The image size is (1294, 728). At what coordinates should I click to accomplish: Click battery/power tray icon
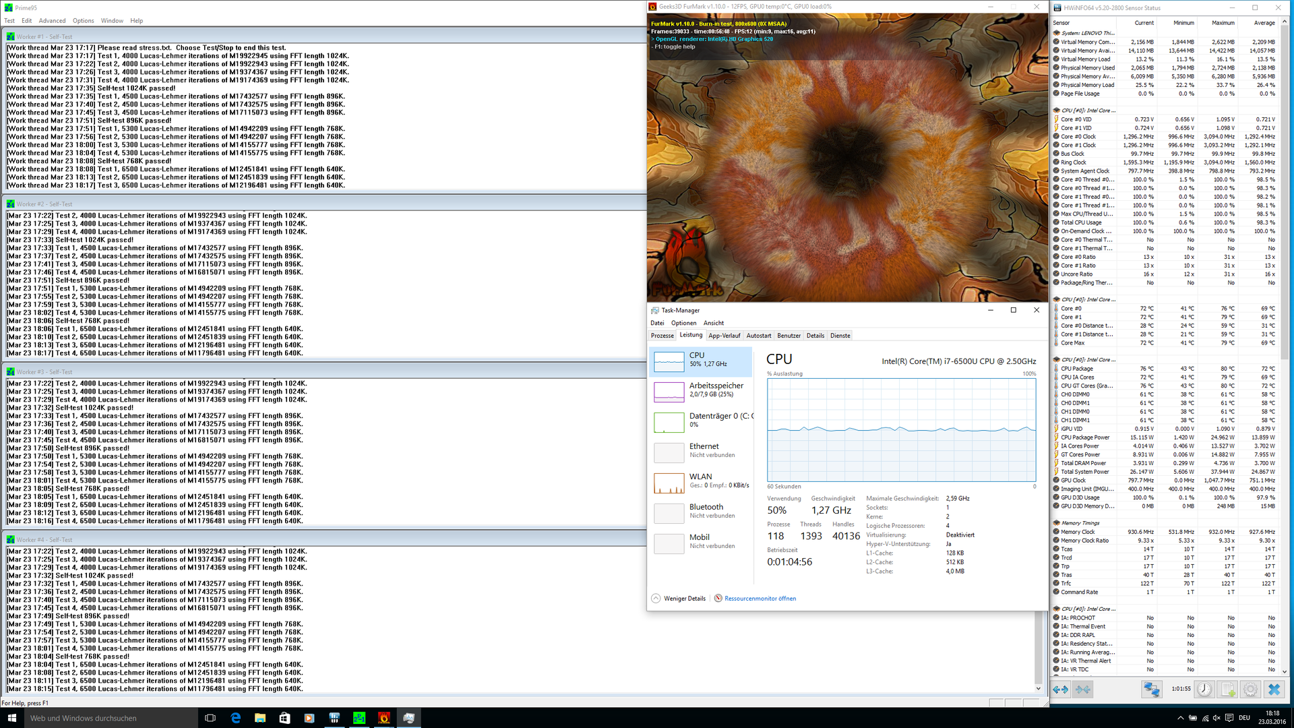tap(1192, 718)
